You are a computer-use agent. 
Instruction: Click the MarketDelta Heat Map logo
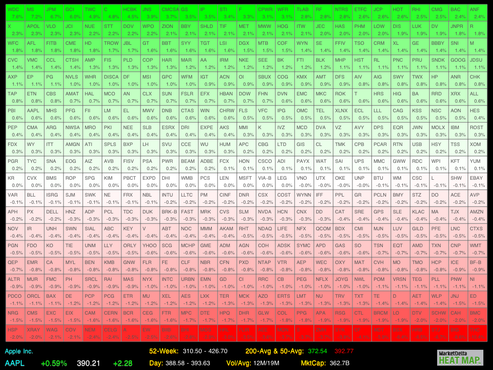tap(460, 358)
